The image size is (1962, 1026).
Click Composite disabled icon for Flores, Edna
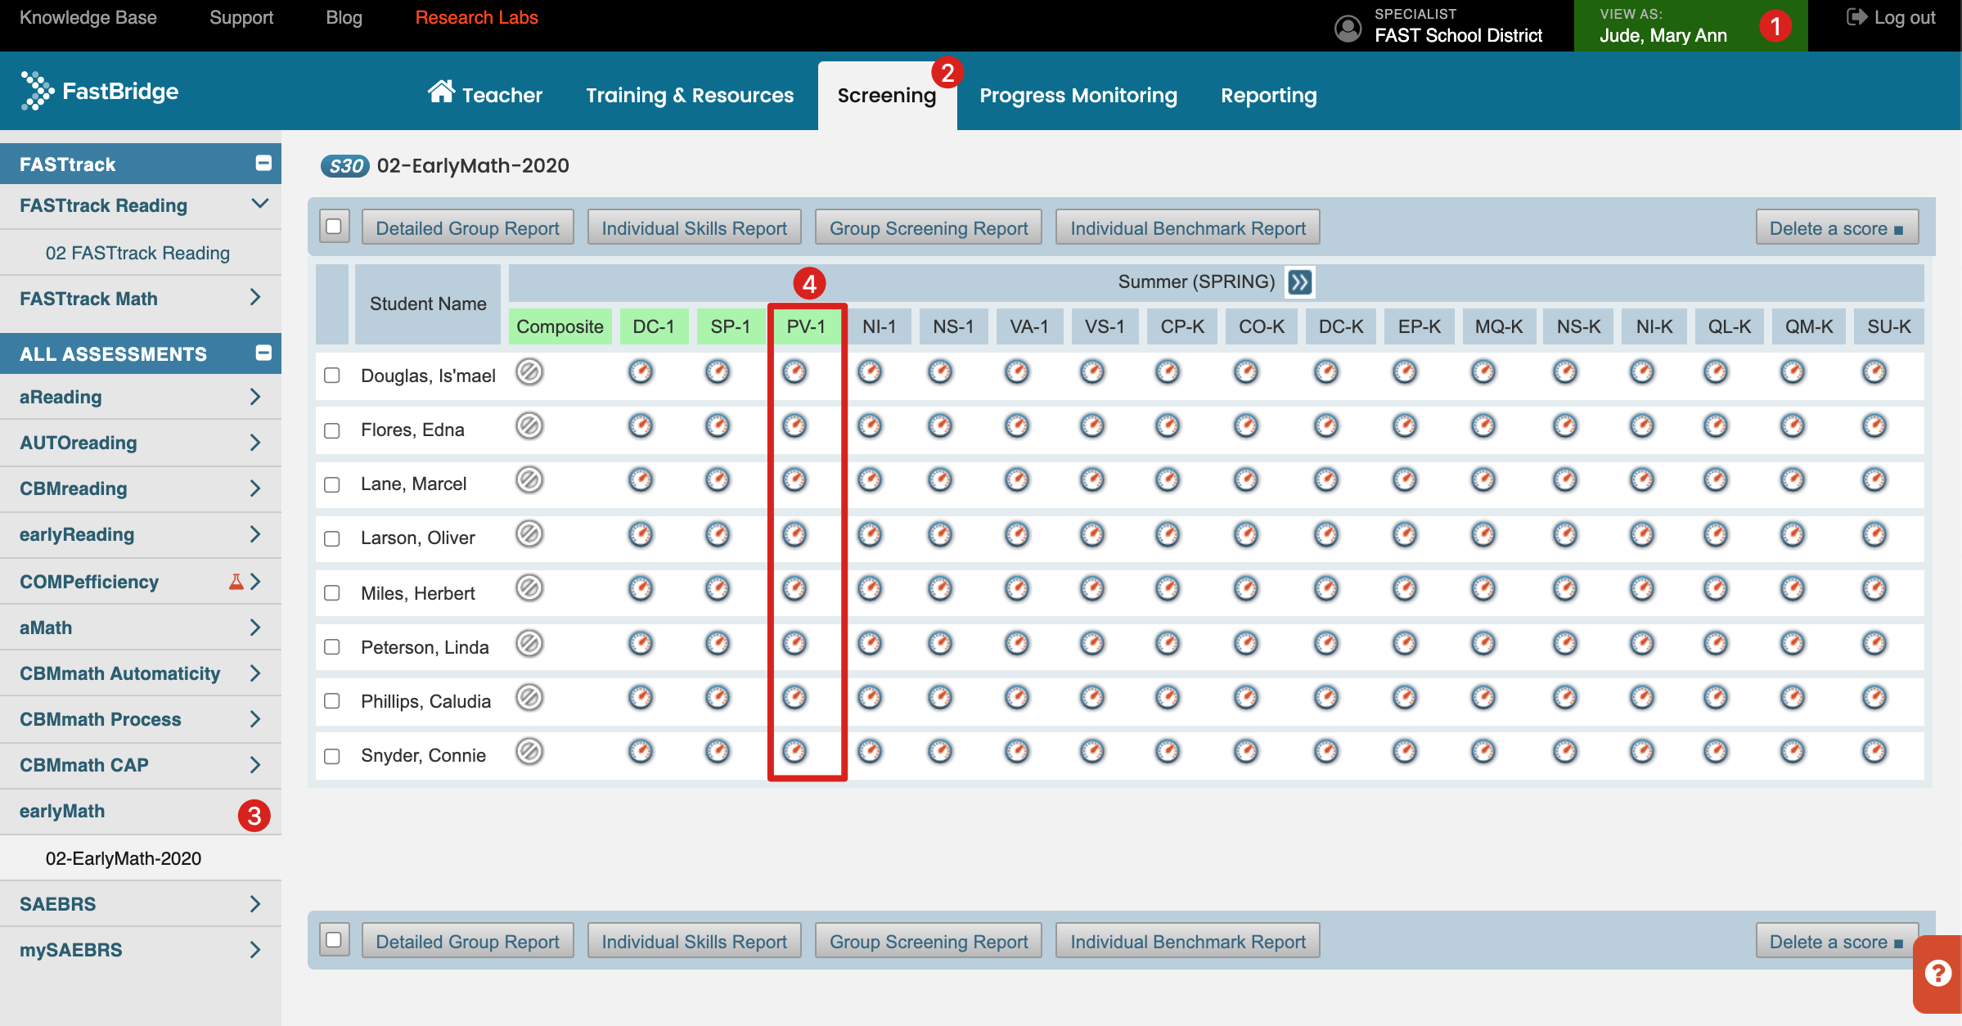[x=529, y=426]
